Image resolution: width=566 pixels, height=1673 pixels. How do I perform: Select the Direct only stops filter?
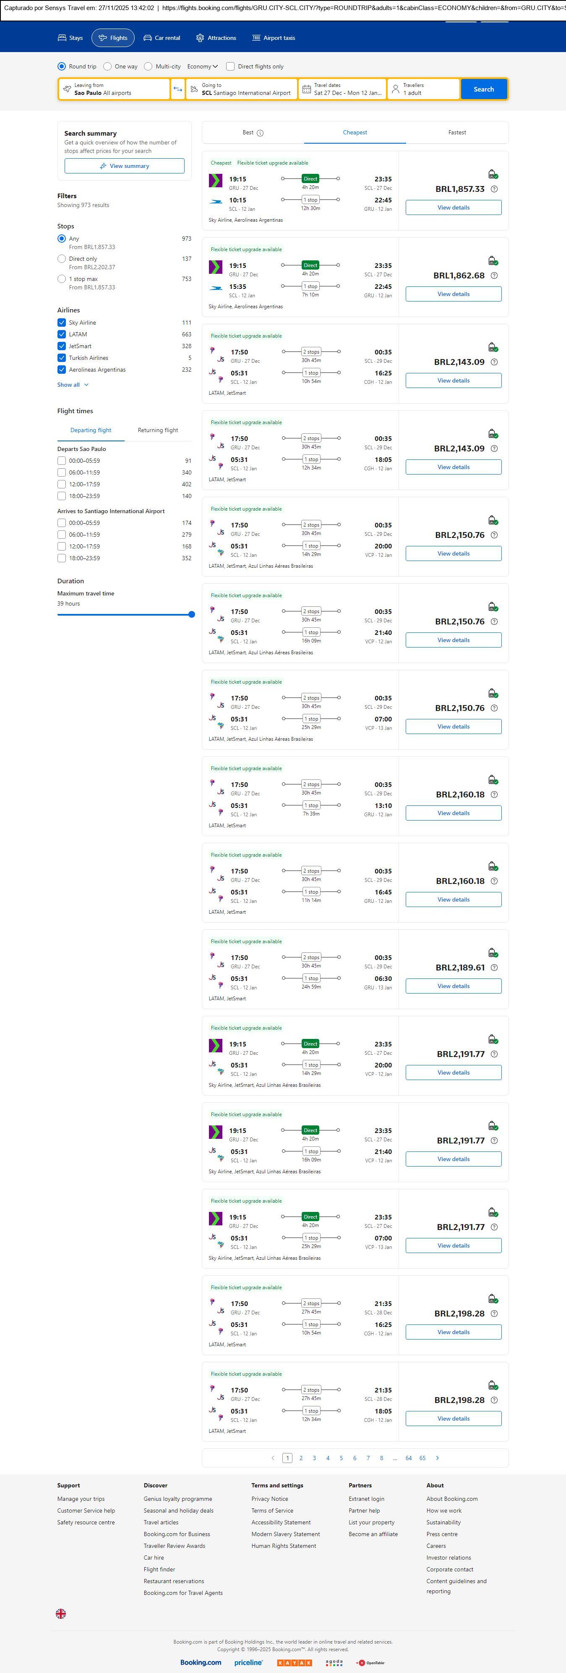point(62,259)
